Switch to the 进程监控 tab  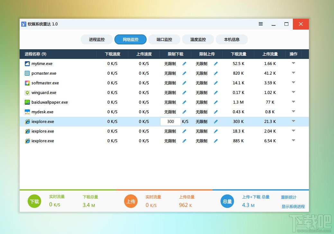97,40
